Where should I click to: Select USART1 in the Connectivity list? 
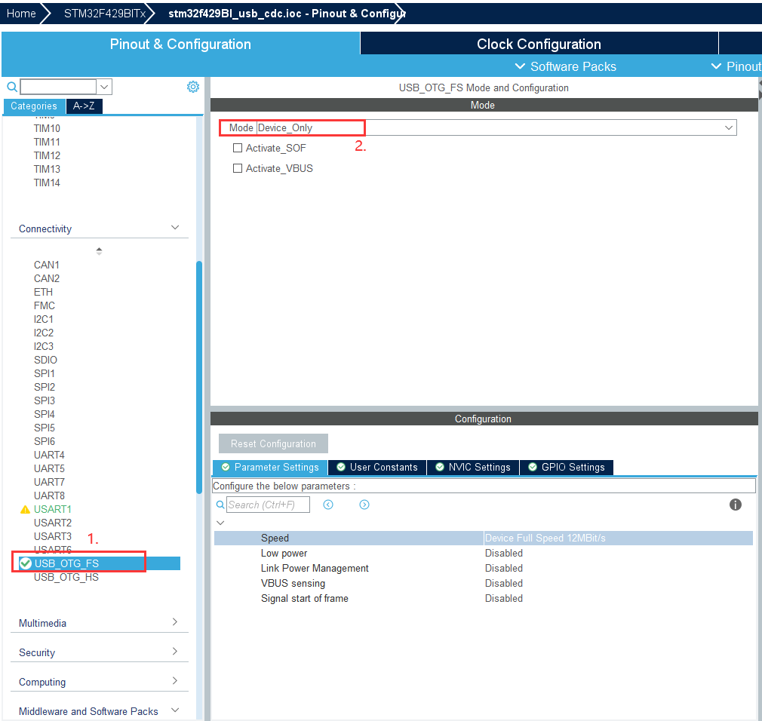coord(53,509)
